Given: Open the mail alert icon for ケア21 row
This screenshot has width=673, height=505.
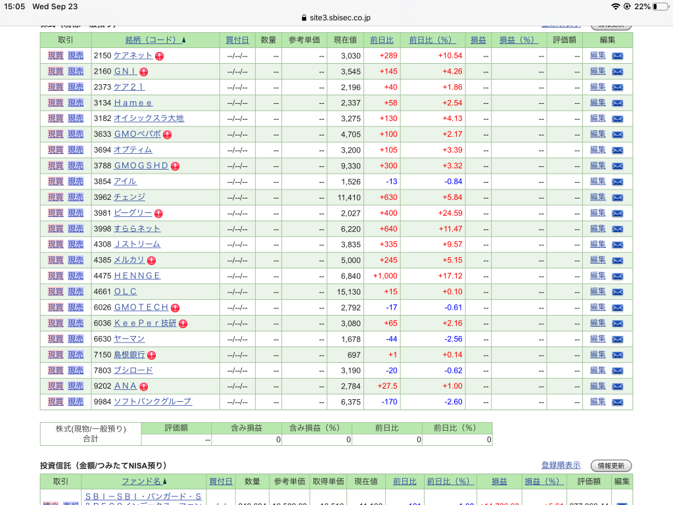Looking at the screenshot, I should (617, 87).
